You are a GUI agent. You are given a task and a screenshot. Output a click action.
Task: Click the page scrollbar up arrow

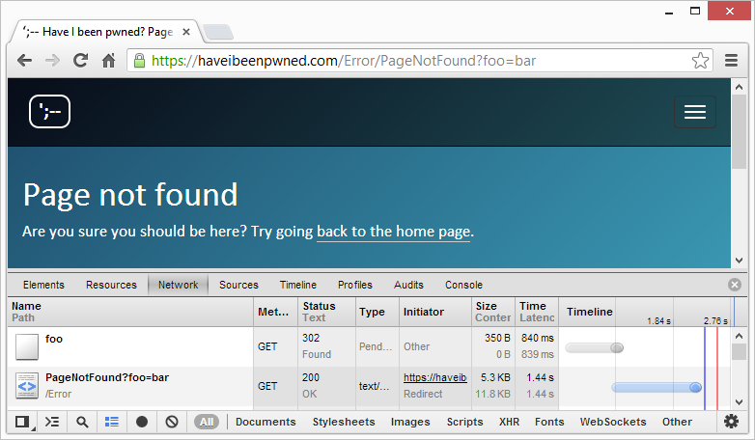coord(740,88)
